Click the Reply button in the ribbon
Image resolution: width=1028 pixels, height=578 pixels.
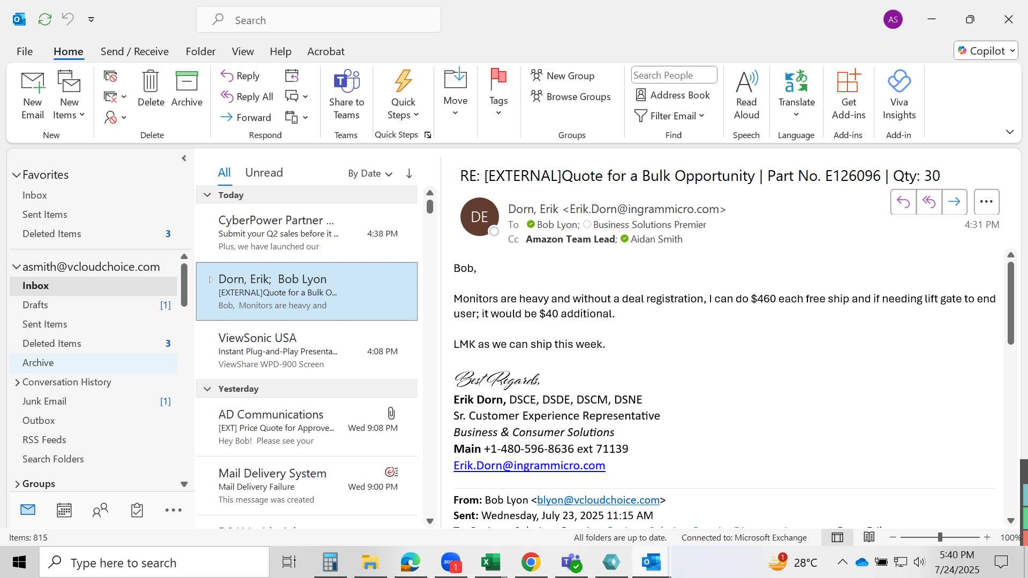[x=240, y=76]
